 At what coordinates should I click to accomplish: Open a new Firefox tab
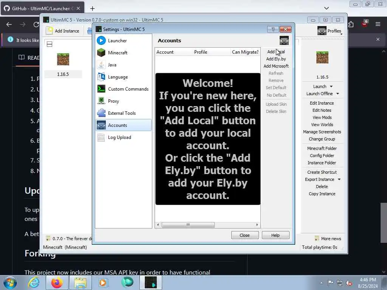pos(92,9)
